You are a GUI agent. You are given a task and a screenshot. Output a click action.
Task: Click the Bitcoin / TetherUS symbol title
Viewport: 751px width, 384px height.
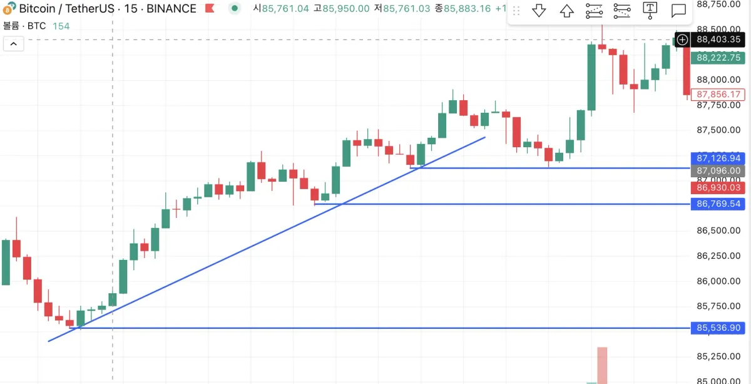click(x=66, y=9)
